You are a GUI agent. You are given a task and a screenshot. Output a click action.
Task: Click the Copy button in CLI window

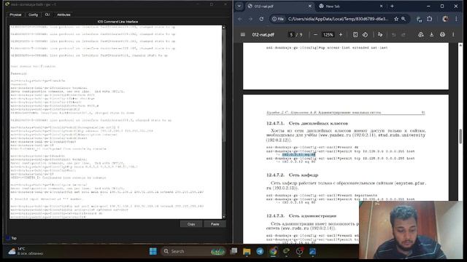coord(191,224)
